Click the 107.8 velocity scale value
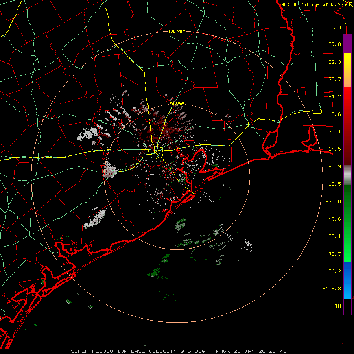Viewport: 354px width, 354px height. [333, 44]
